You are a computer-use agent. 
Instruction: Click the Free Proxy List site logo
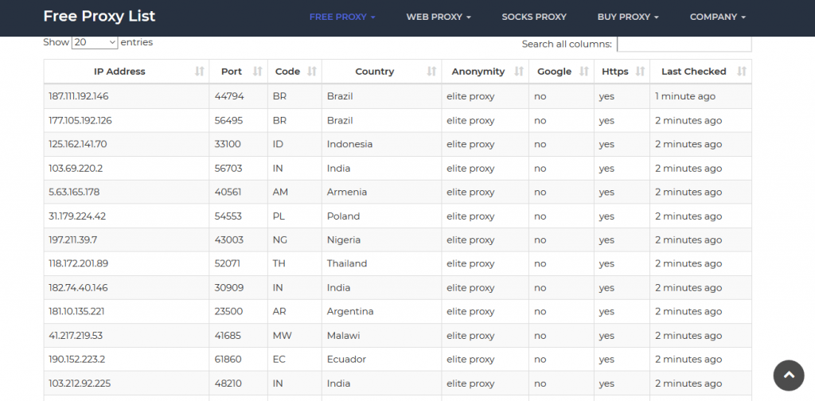click(x=99, y=16)
